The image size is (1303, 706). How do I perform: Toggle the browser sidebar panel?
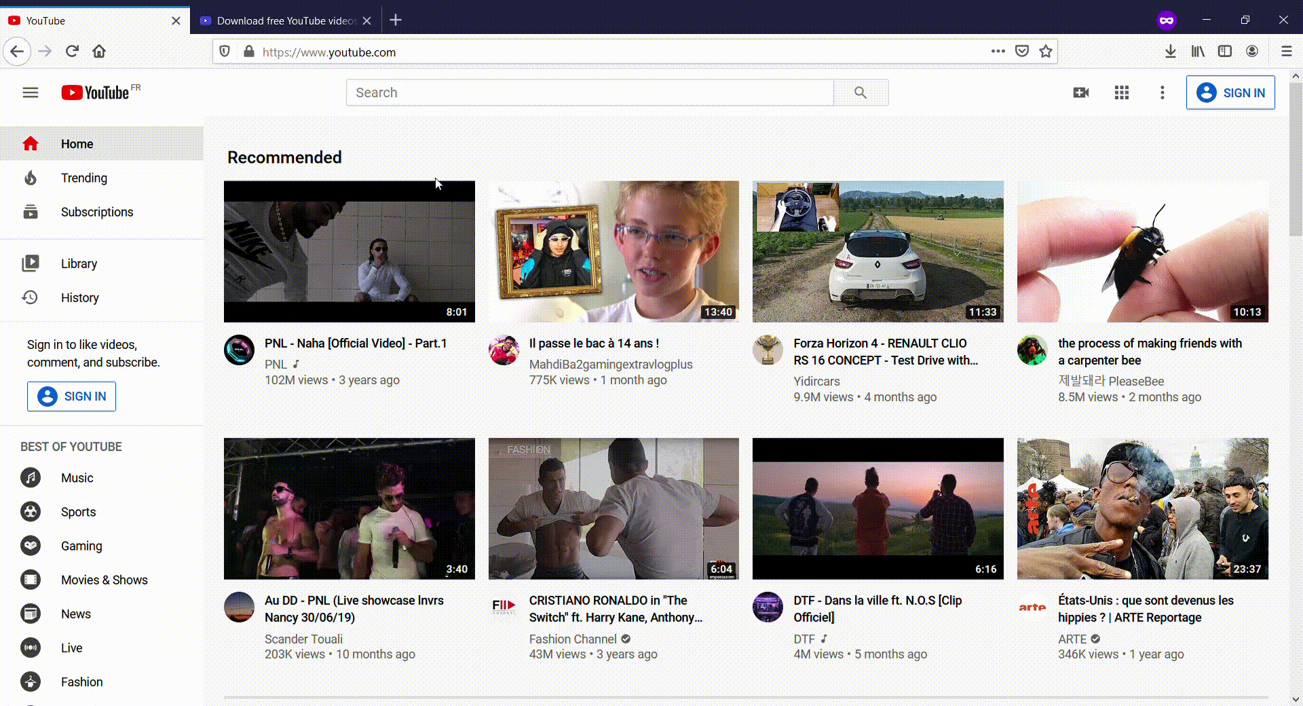(x=1224, y=51)
